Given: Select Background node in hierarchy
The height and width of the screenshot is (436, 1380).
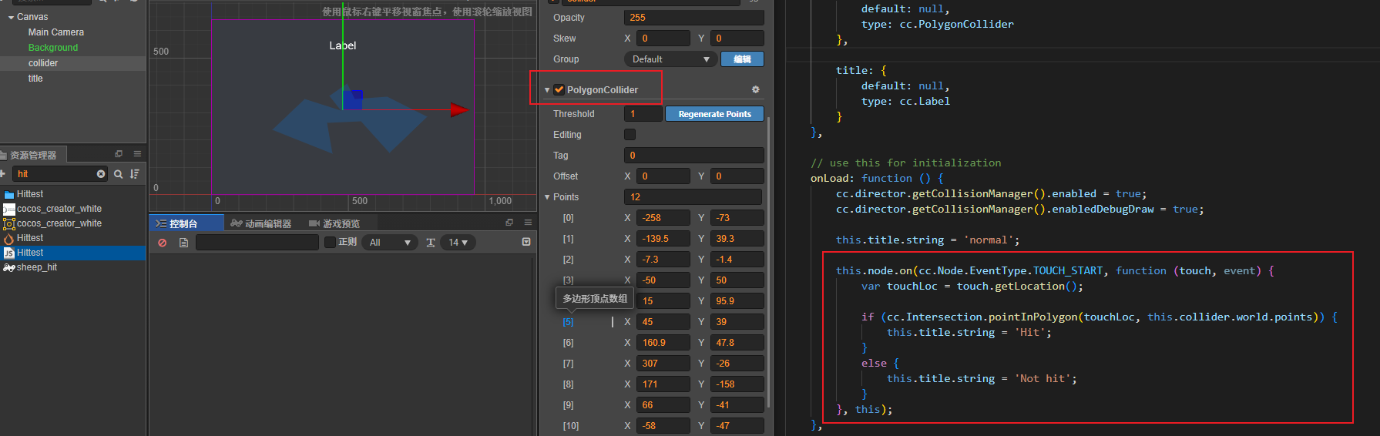Looking at the screenshot, I should (53, 48).
